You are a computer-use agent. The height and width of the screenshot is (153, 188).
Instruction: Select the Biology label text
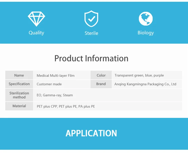[146, 33]
